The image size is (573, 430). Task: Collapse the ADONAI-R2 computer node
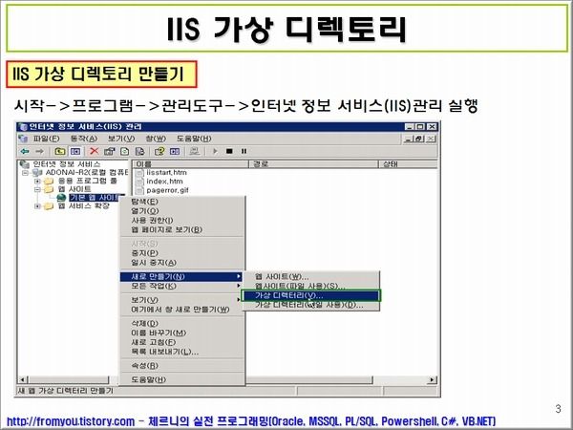(25, 173)
